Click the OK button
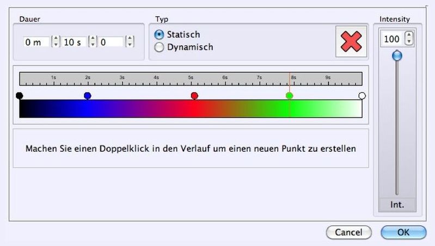 (403, 232)
